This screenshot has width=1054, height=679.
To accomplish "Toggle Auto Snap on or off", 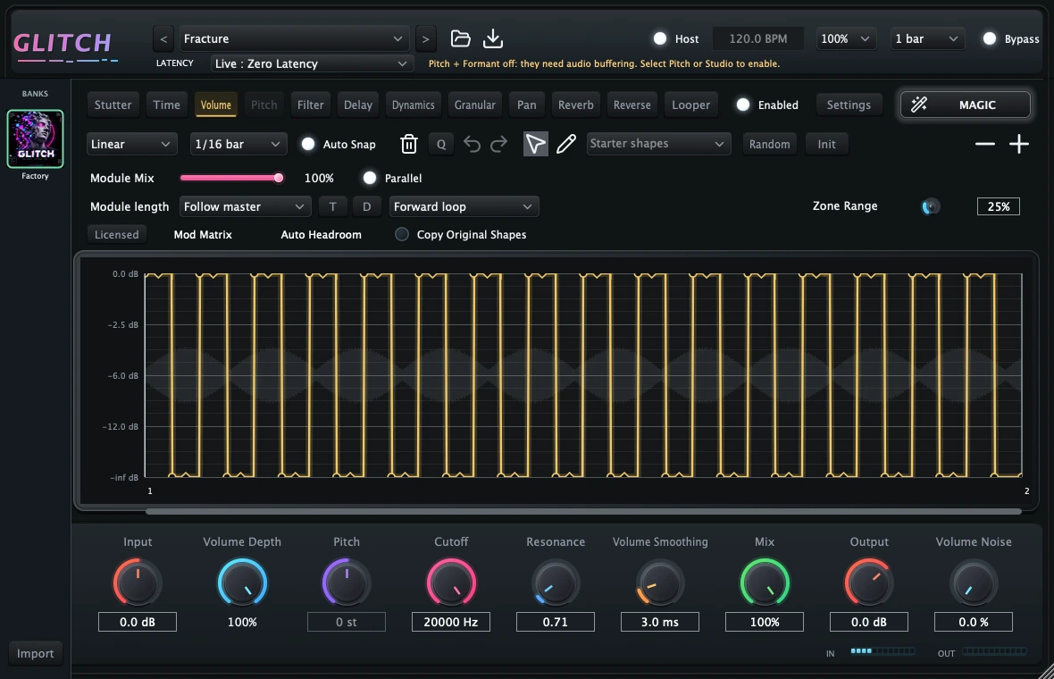I will click(308, 144).
